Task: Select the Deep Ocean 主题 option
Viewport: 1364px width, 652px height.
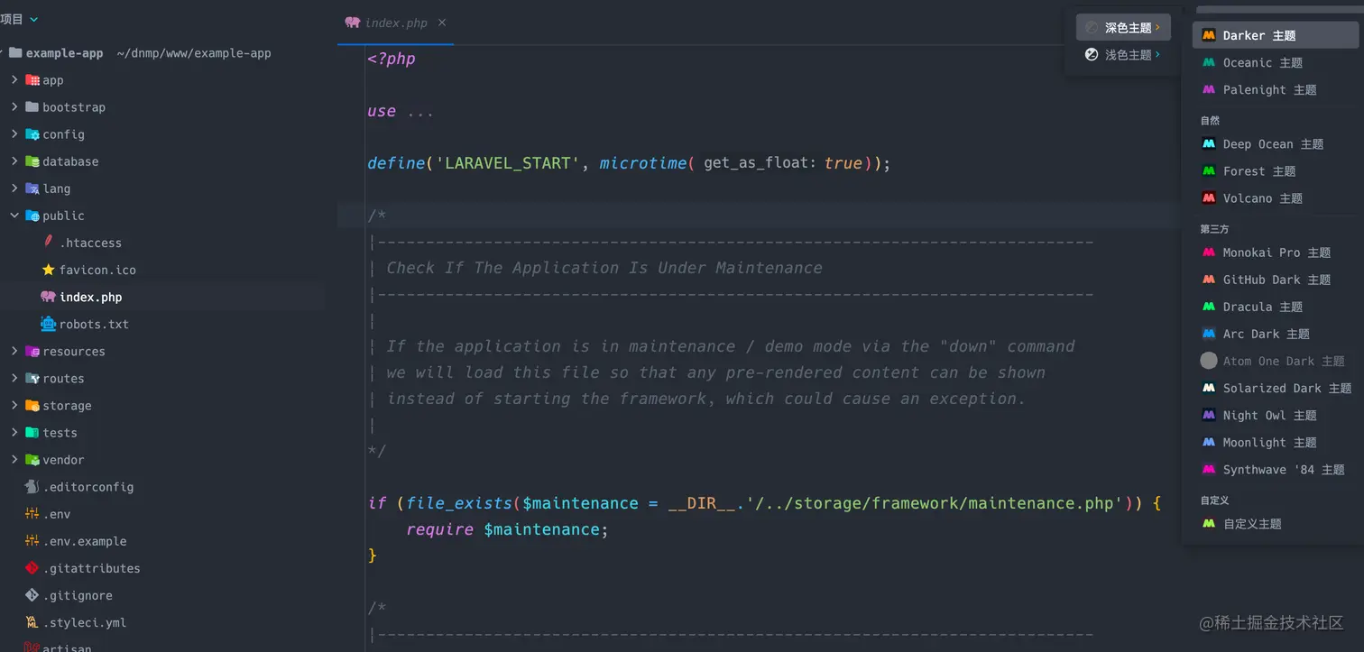Action: click(1276, 143)
